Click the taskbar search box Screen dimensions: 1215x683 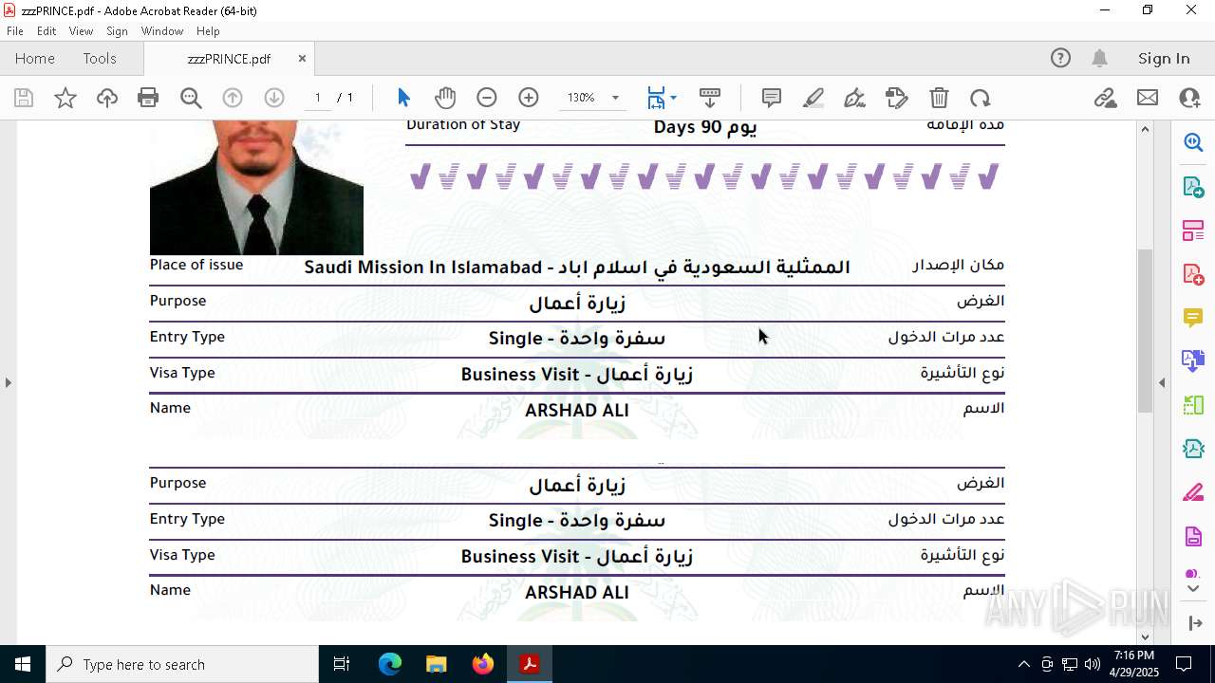tap(182, 664)
